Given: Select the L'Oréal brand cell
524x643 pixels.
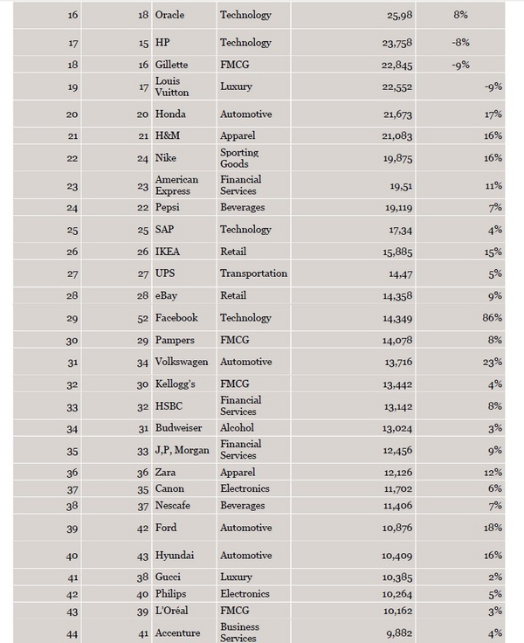Looking at the screenshot, I should tap(173, 609).
